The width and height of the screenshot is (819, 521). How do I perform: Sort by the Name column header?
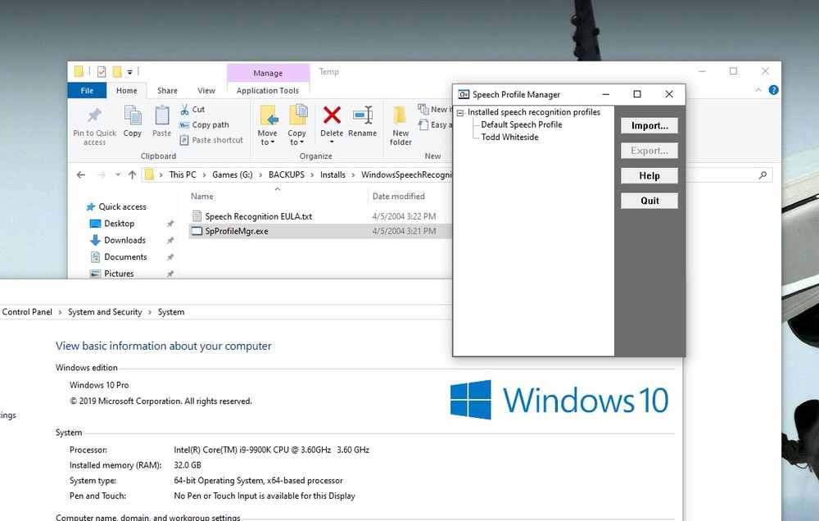click(x=201, y=197)
